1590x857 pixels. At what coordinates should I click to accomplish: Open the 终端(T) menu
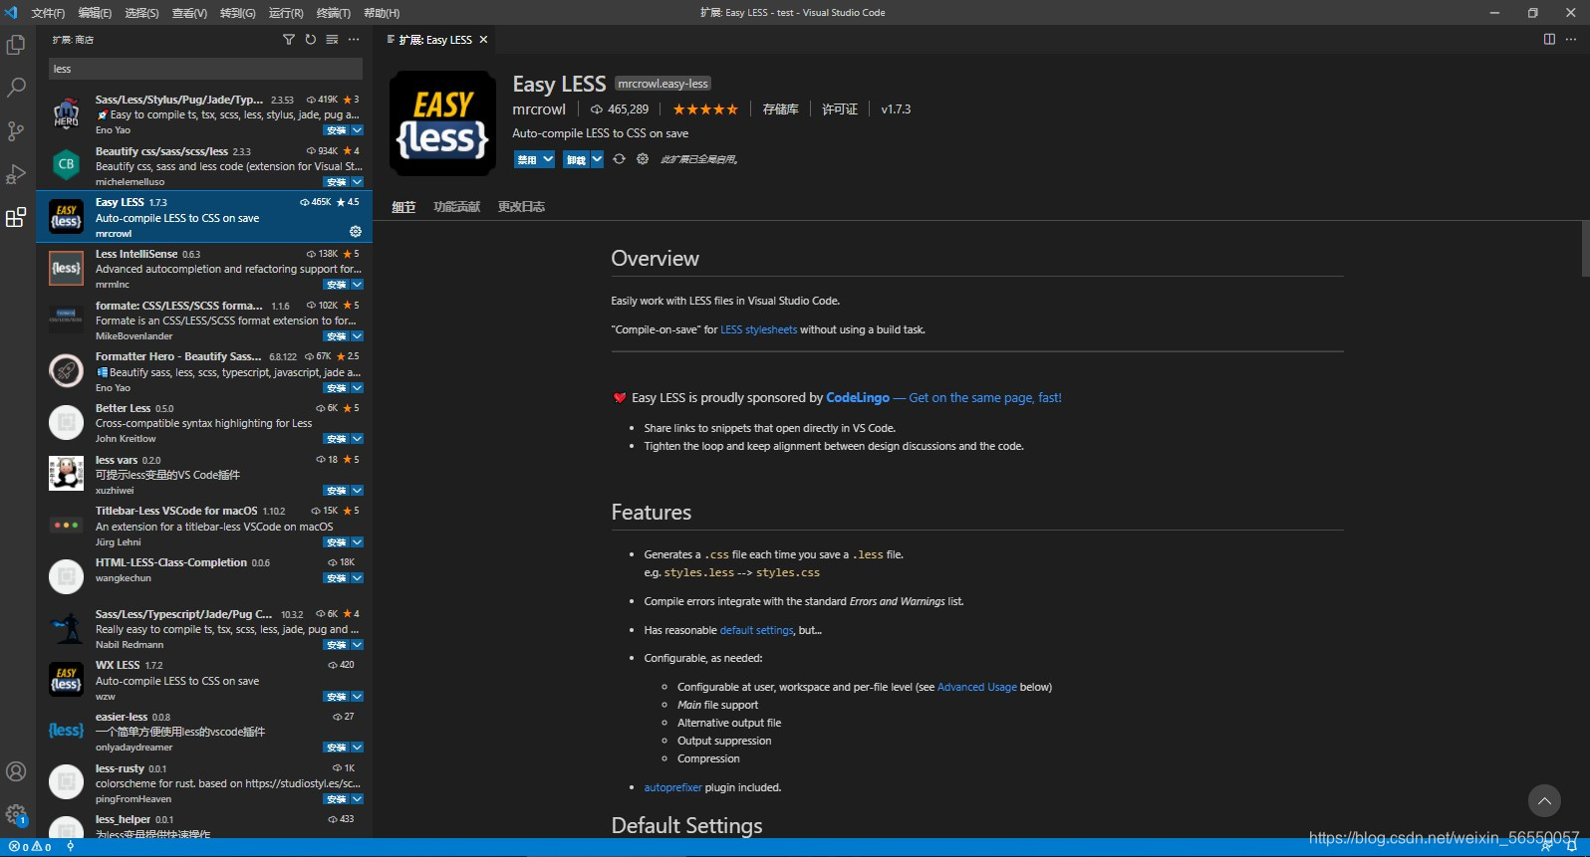point(334,13)
